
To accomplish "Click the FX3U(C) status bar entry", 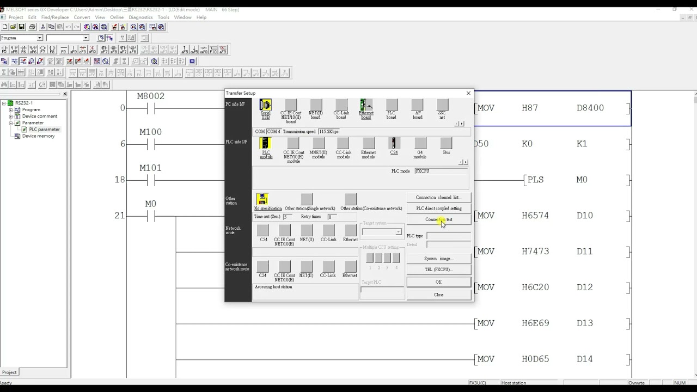I will (478, 383).
